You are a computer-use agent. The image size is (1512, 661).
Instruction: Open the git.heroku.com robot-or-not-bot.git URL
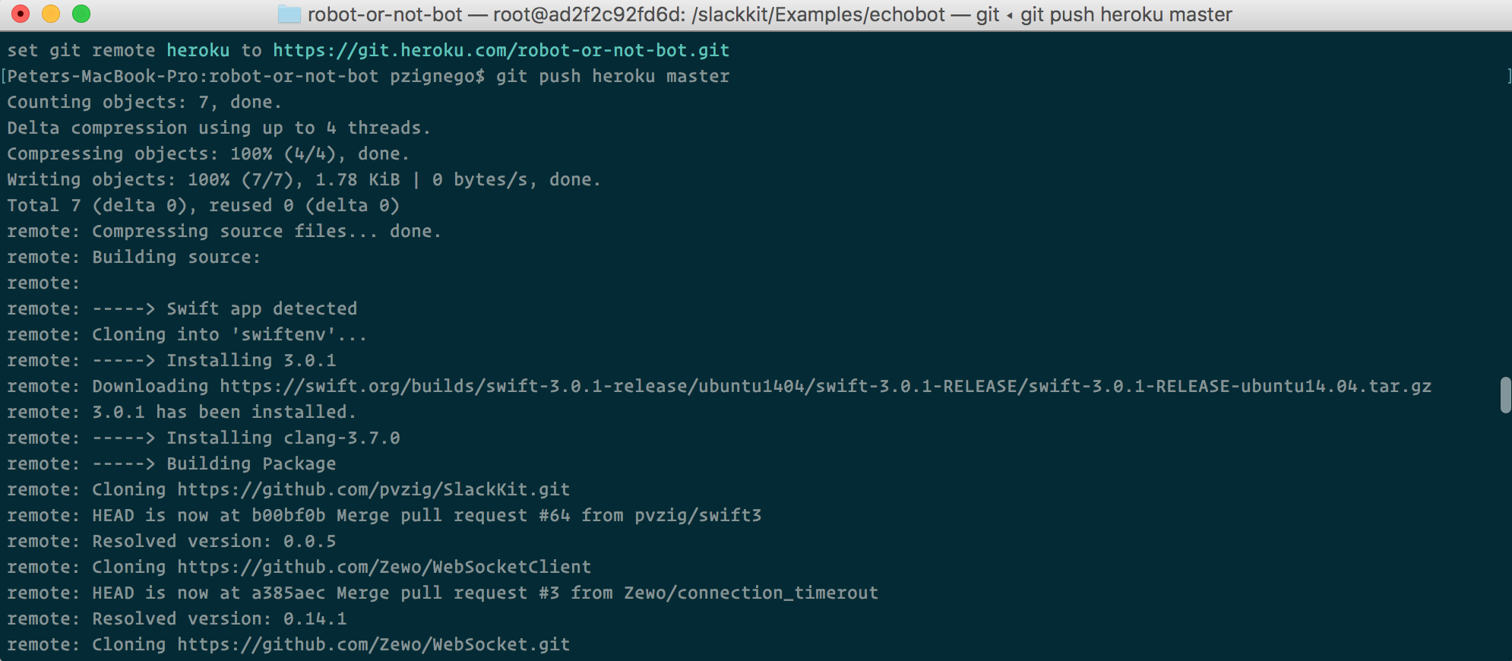501,51
